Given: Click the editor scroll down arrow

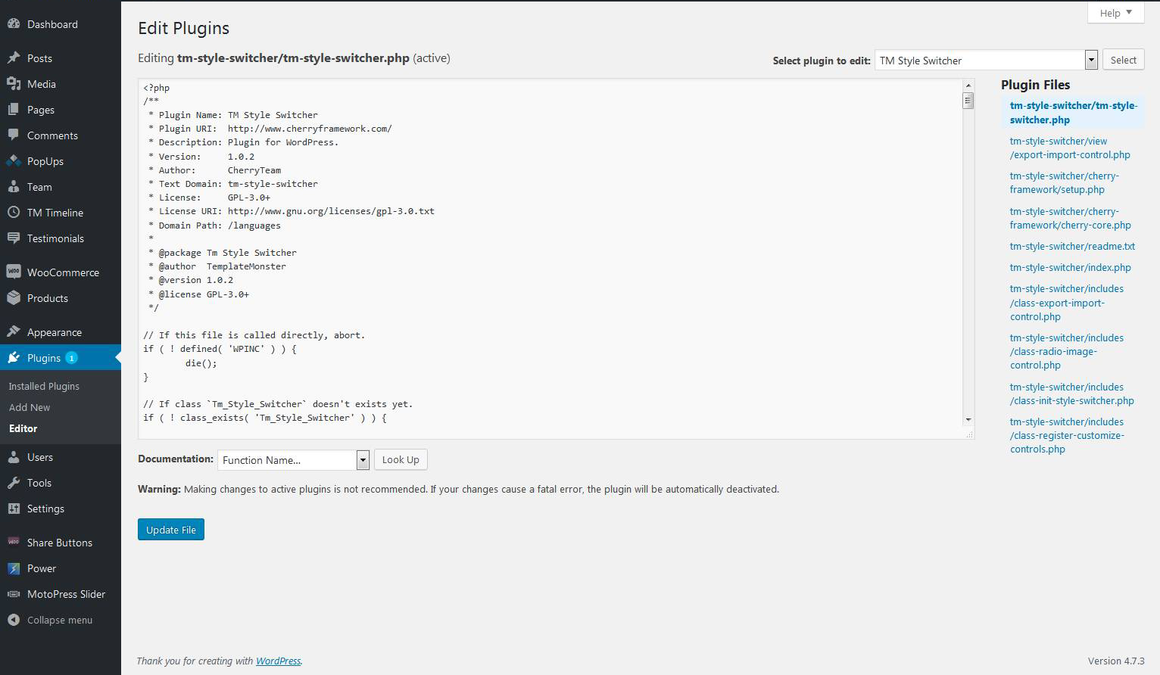Looking at the screenshot, I should point(968,420).
